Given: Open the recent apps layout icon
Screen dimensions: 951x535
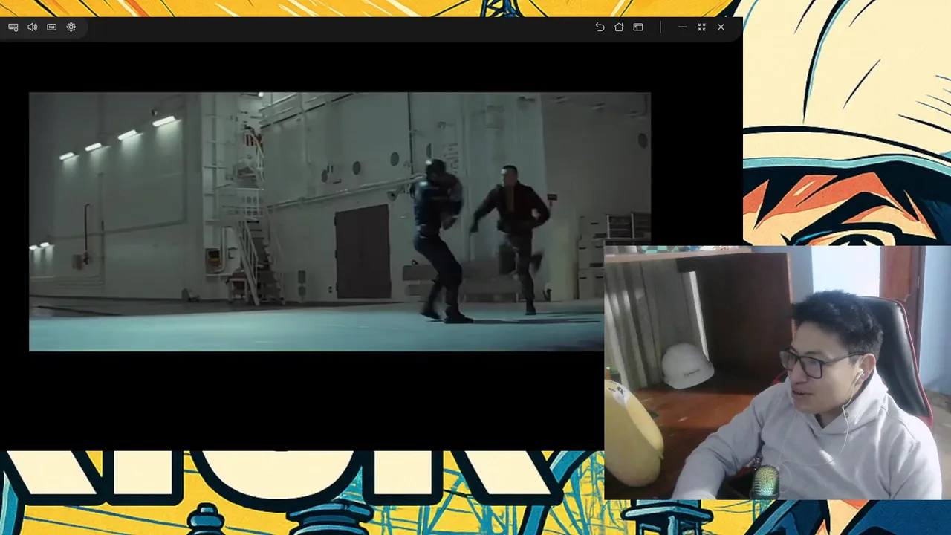Looking at the screenshot, I should click(x=638, y=27).
